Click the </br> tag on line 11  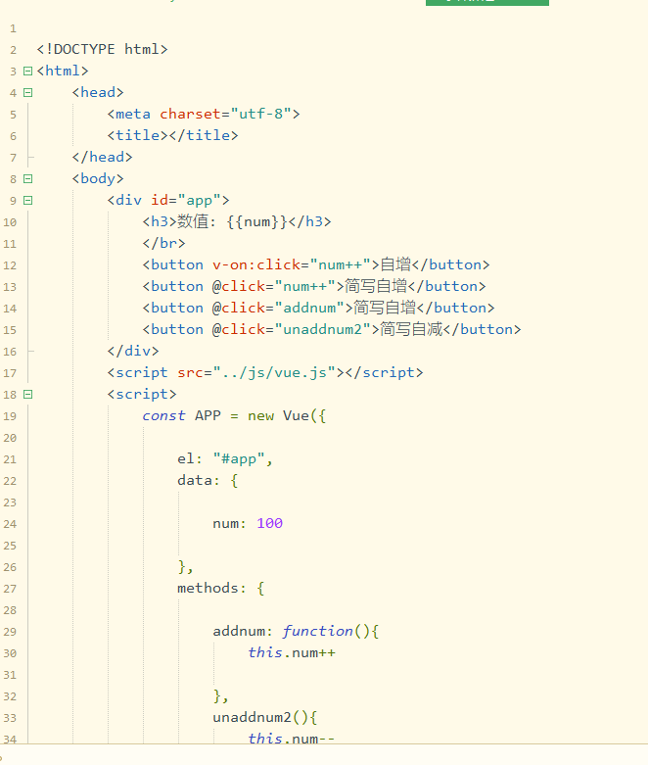click(163, 243)
